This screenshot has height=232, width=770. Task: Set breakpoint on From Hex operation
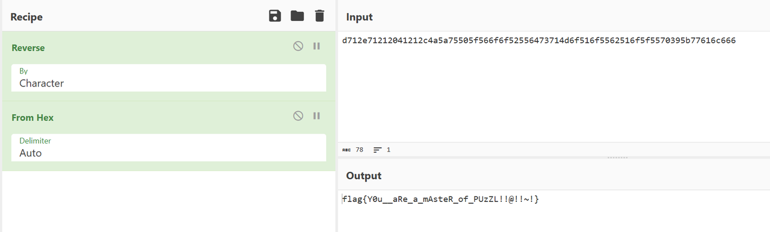coord(316,116)
